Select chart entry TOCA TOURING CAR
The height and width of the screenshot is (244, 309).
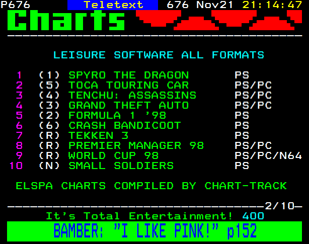pos(128,85)
